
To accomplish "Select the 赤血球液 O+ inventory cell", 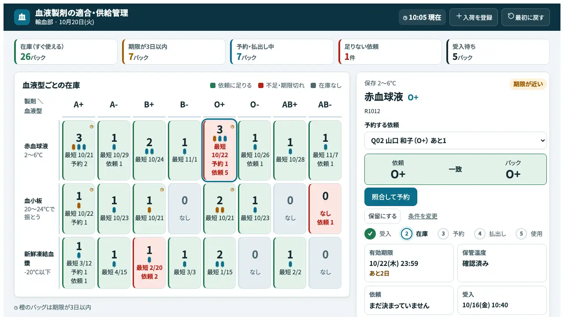I will pyautogui.click(x=220, y=150).
